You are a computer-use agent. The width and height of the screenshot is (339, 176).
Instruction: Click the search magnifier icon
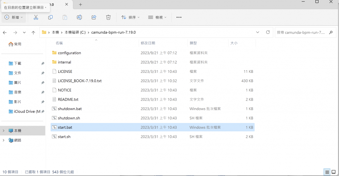pyautogui.click(x=331, y=33)
